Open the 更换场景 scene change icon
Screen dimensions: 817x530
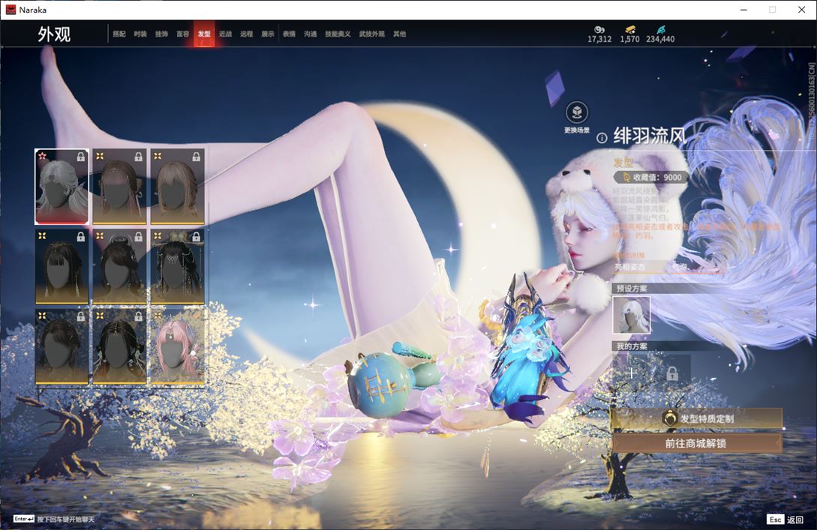tap(577, 112)
